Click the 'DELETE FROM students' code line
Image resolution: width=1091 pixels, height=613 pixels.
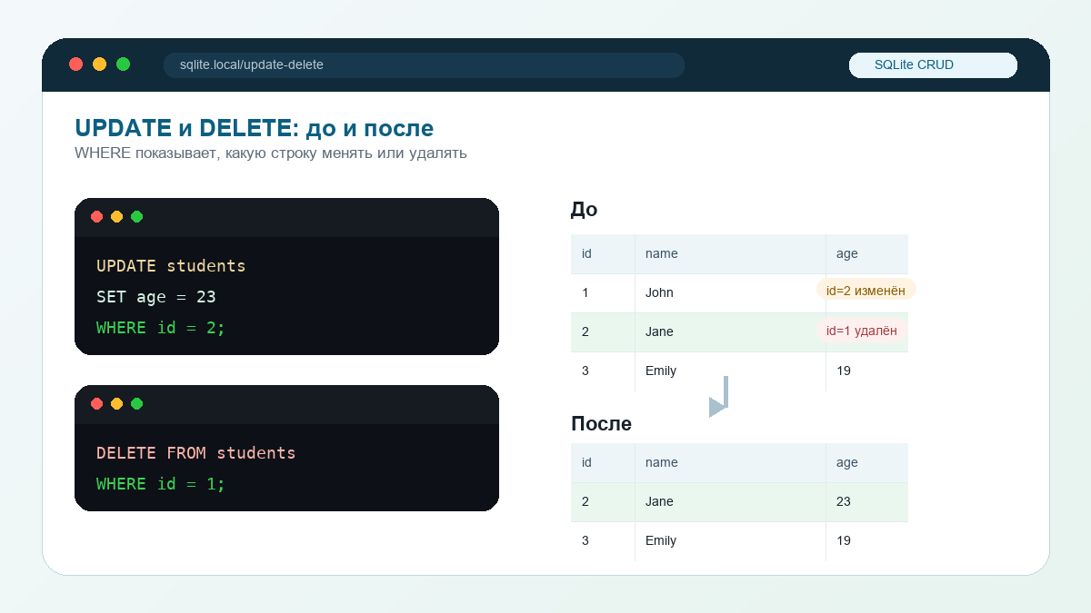(196, 453)
